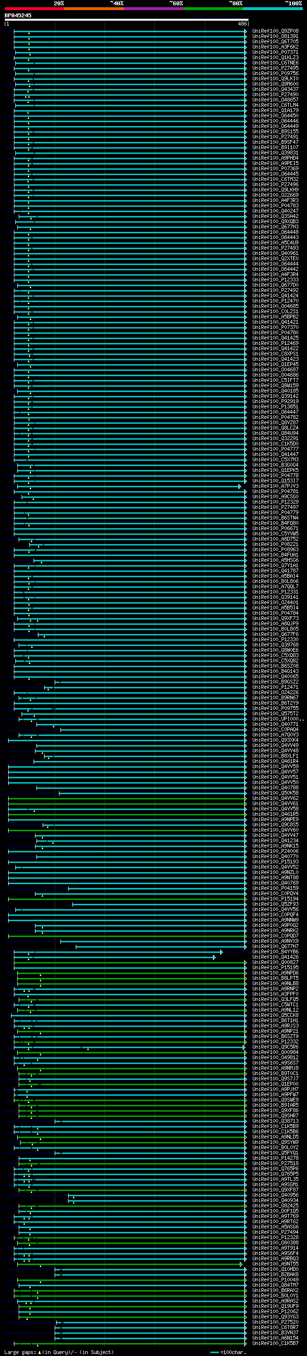Click the UniRef100_A9NLD5 label
The image size is (307, 1356).
[275, 1137]
